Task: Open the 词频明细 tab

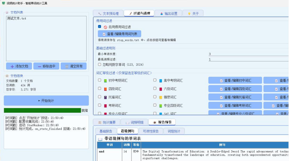Action: pos(134,122)
